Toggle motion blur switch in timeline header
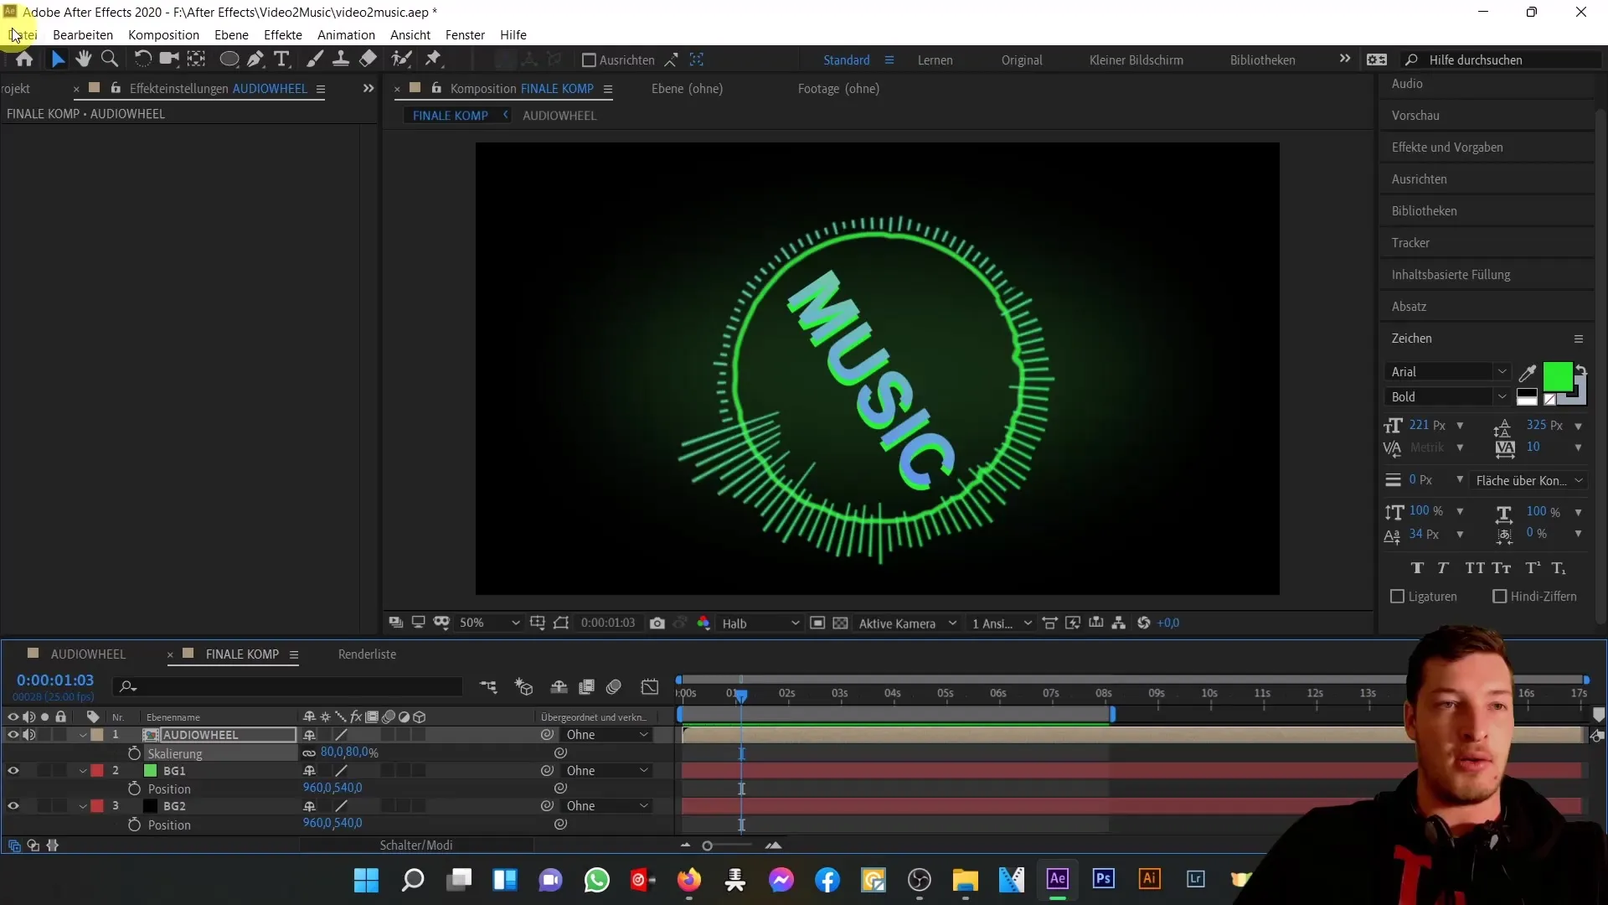This screenshot has width=1608, height=905. 614,687
